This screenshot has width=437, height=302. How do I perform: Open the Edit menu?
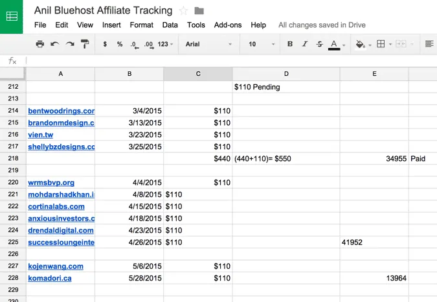pos(62,25)
